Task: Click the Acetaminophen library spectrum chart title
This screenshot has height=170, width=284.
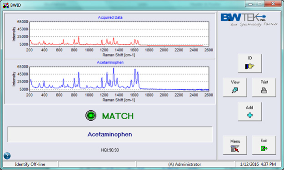Action: tap(110, 62)
